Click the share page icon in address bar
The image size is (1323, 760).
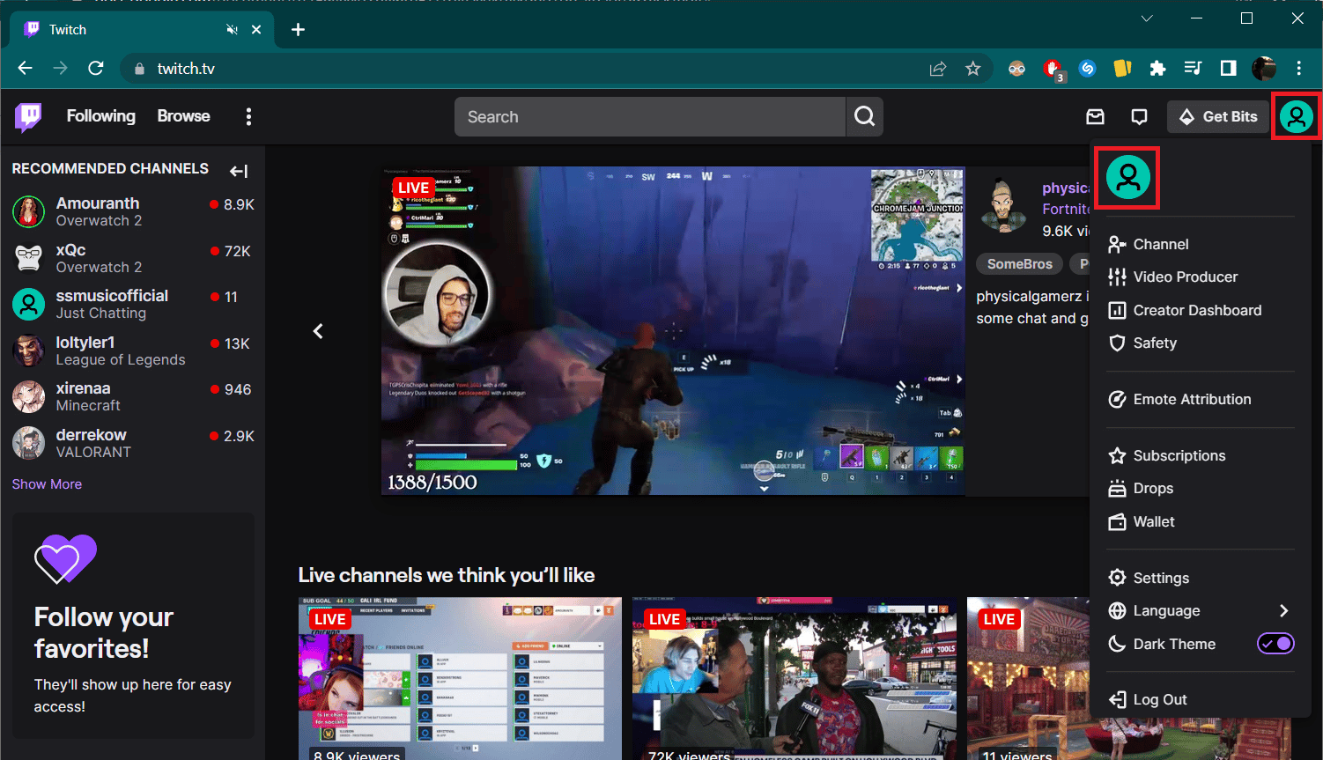[937, 68]
